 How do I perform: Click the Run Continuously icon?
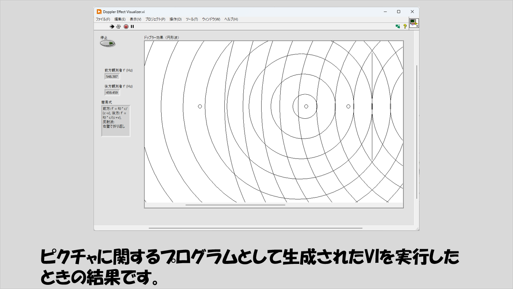point(118,27)
